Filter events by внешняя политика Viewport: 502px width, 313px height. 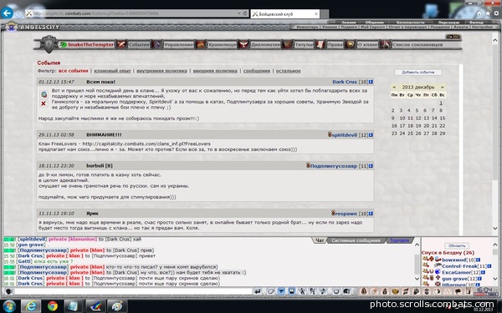215,71
